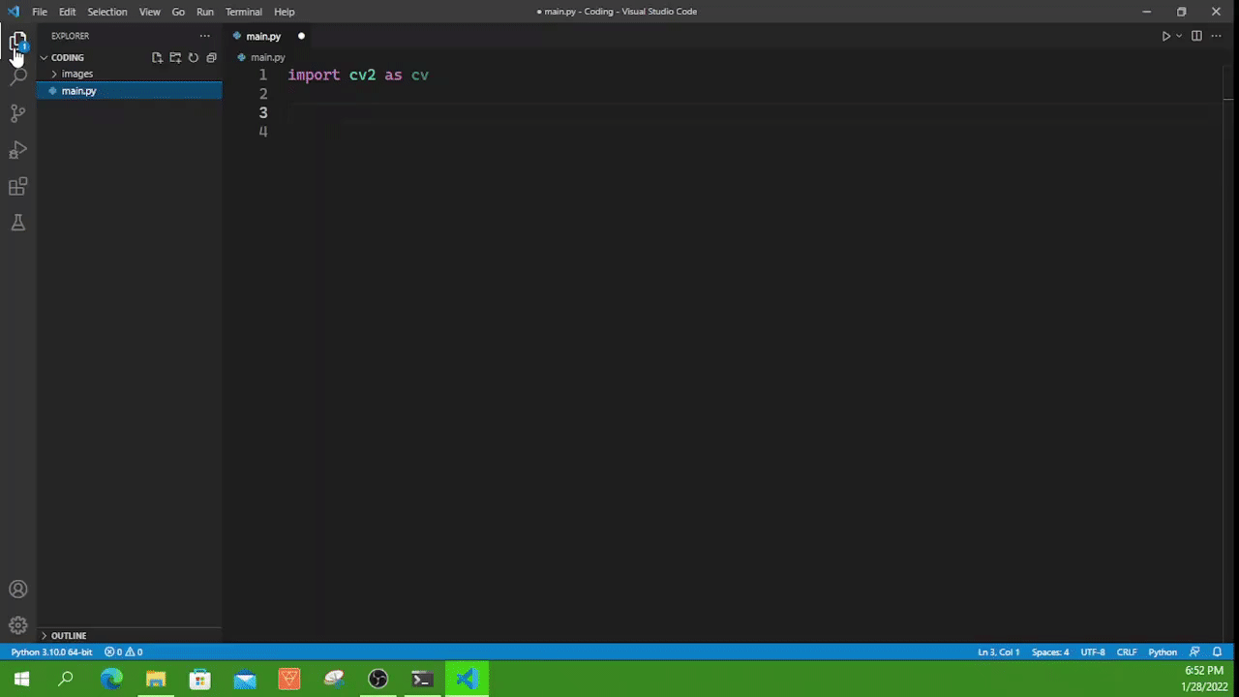Open the Search icon in Activity Bar
Viewport: 1239px width, 697px height.
click(x=17, y=76)
